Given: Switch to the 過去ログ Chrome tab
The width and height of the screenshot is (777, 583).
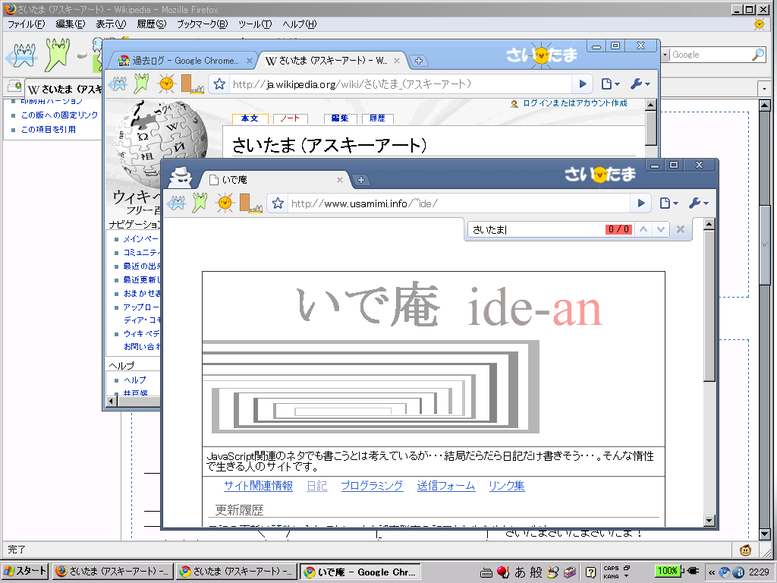Looking at the screenshot, I should (180, 61).
